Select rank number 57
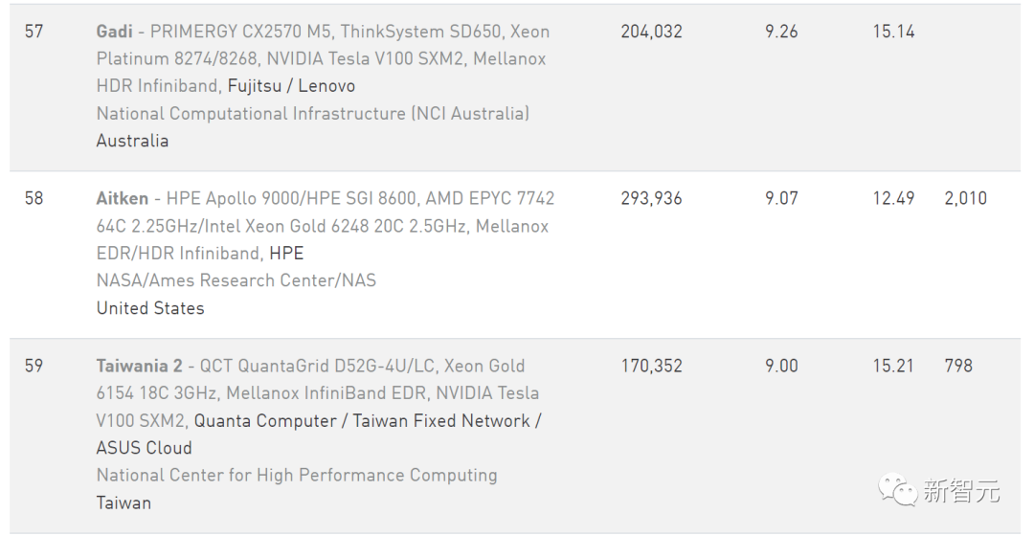 (x=34, y=32)
